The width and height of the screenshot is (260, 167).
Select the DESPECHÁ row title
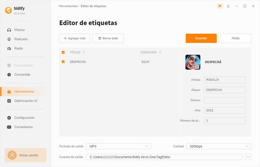tap(78, 62)
